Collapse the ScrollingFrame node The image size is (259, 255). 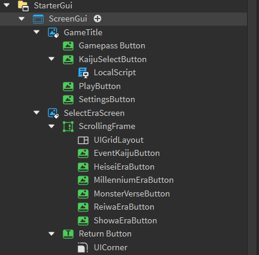coord(51,126)
